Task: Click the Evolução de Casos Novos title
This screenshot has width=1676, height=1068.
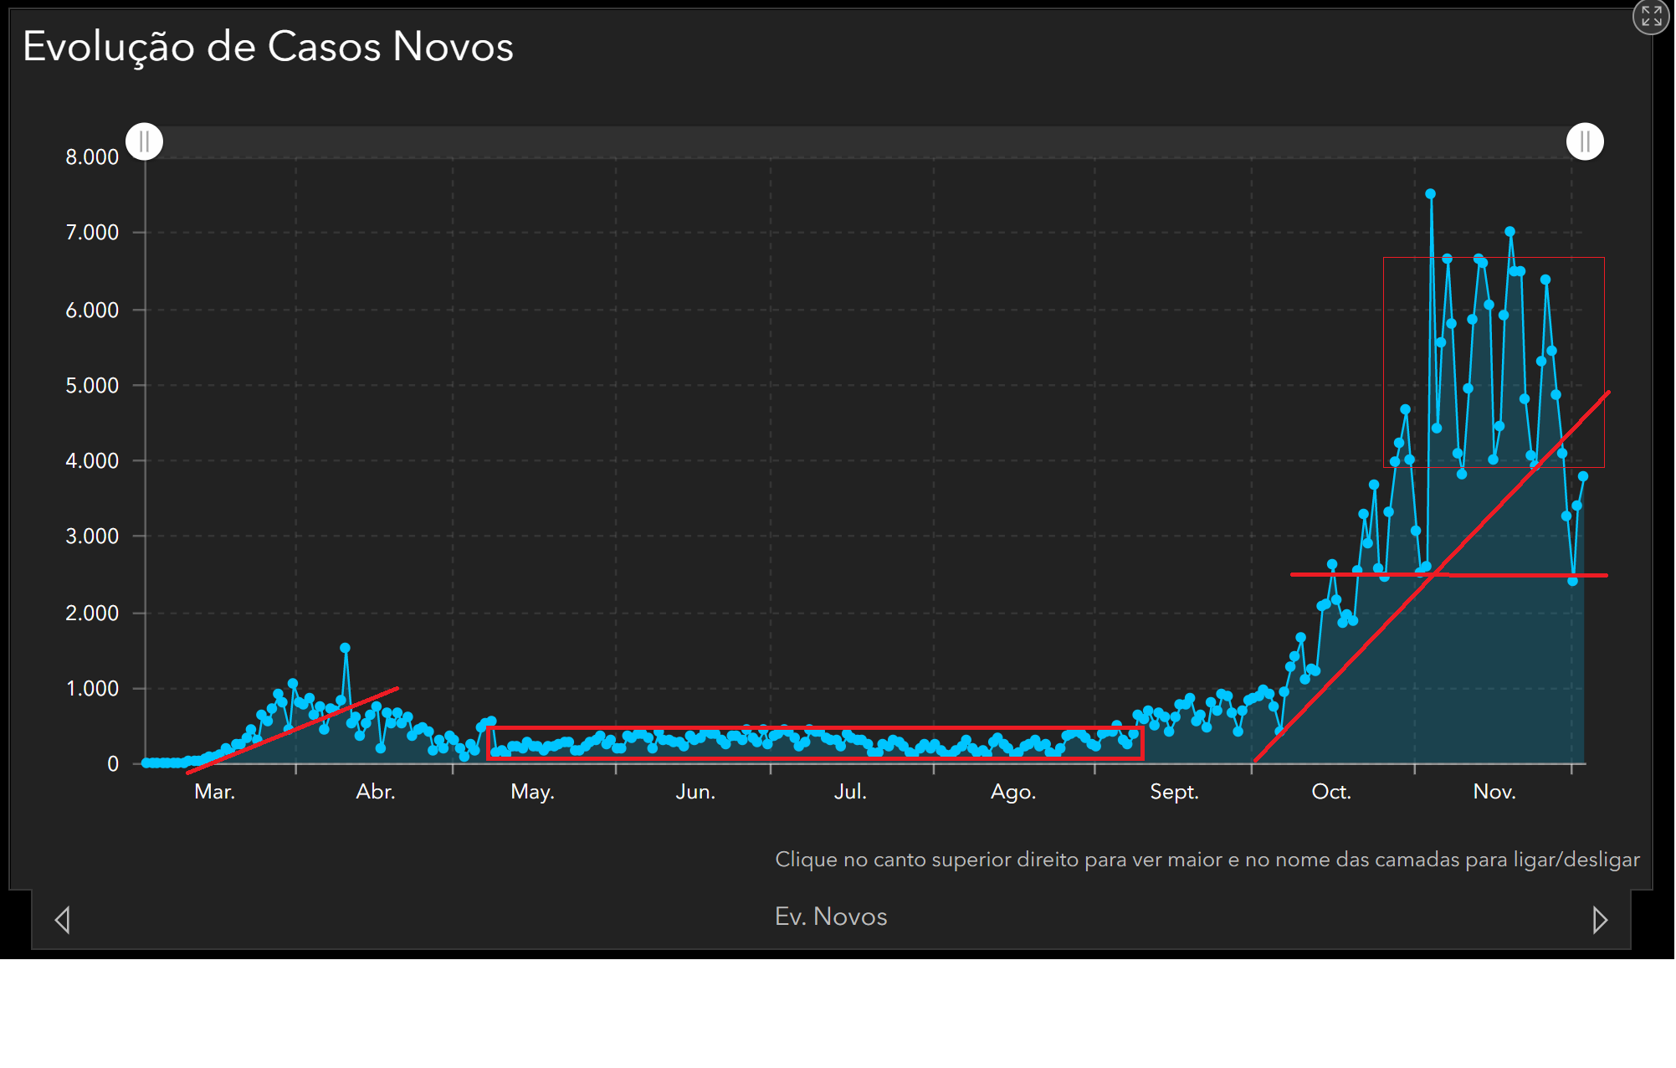Action: 268,47
